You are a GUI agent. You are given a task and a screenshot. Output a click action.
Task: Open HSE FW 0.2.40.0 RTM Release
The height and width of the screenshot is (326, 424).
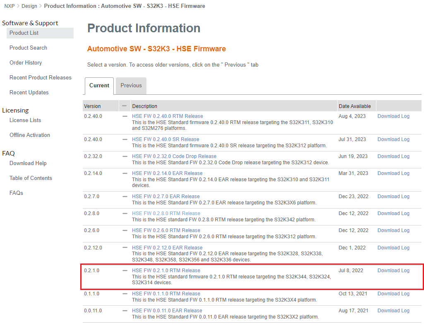pos(167,116)
